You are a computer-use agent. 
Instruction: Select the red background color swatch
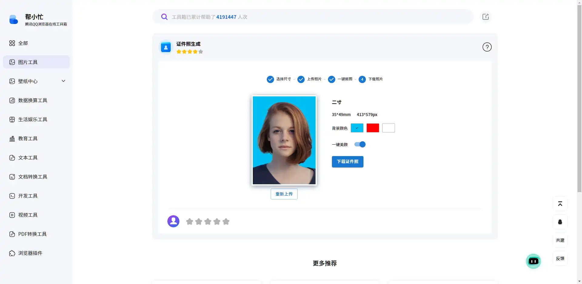click(x=373, y=128)
